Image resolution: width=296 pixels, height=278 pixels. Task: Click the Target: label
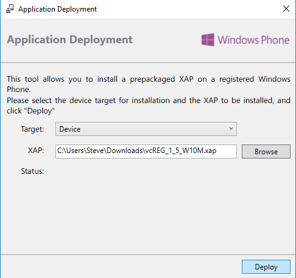pyautogui.click(x=32, y=129)
